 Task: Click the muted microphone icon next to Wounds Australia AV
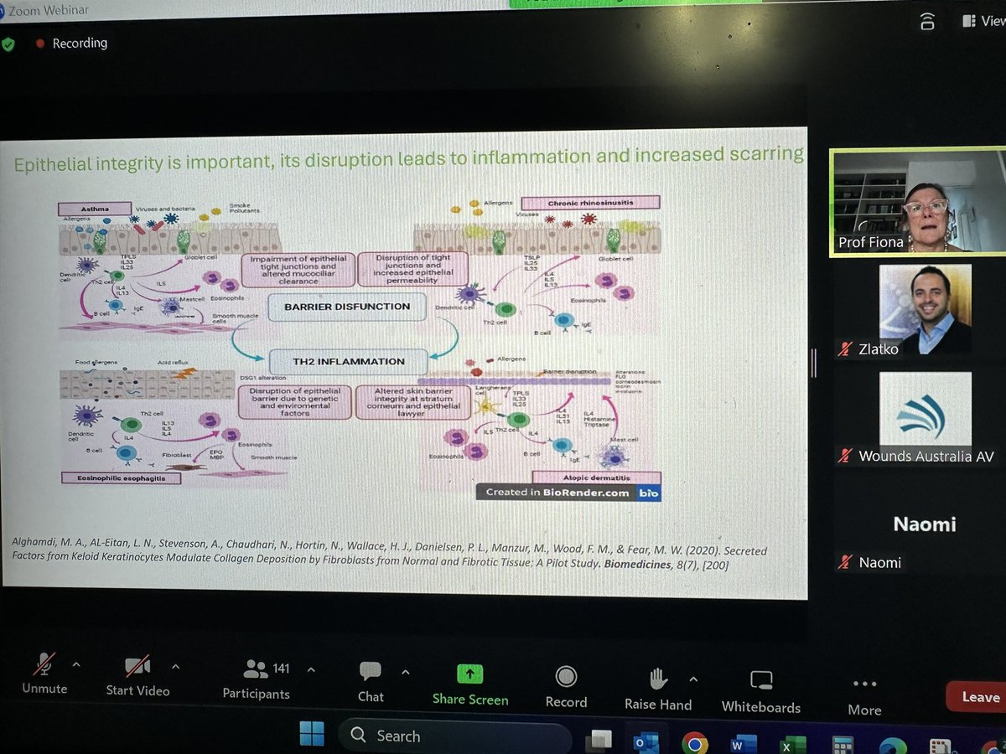click(845, 456)
